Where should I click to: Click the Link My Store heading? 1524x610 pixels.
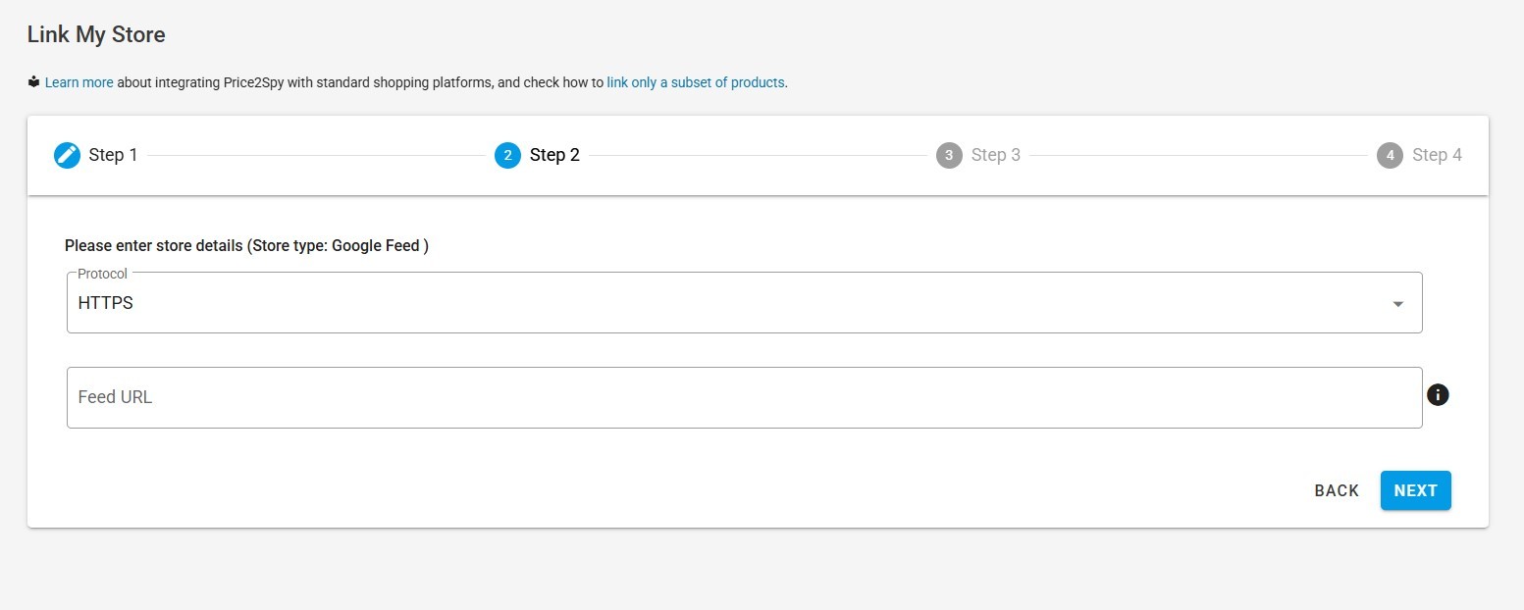(x=96, y=35)
